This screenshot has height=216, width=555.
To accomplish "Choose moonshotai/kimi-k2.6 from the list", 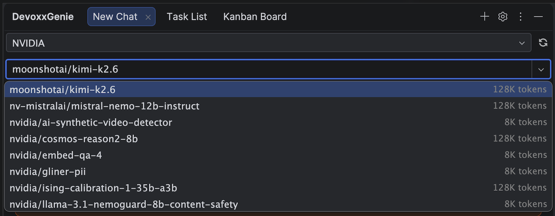I will 278,89.
